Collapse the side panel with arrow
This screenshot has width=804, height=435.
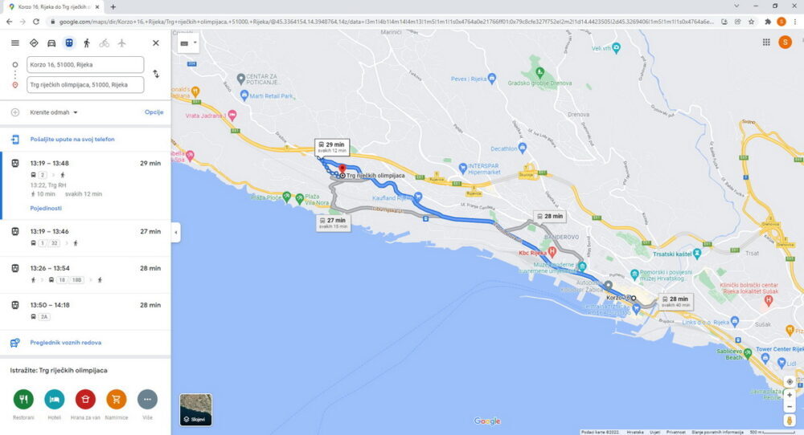point(176,232)
